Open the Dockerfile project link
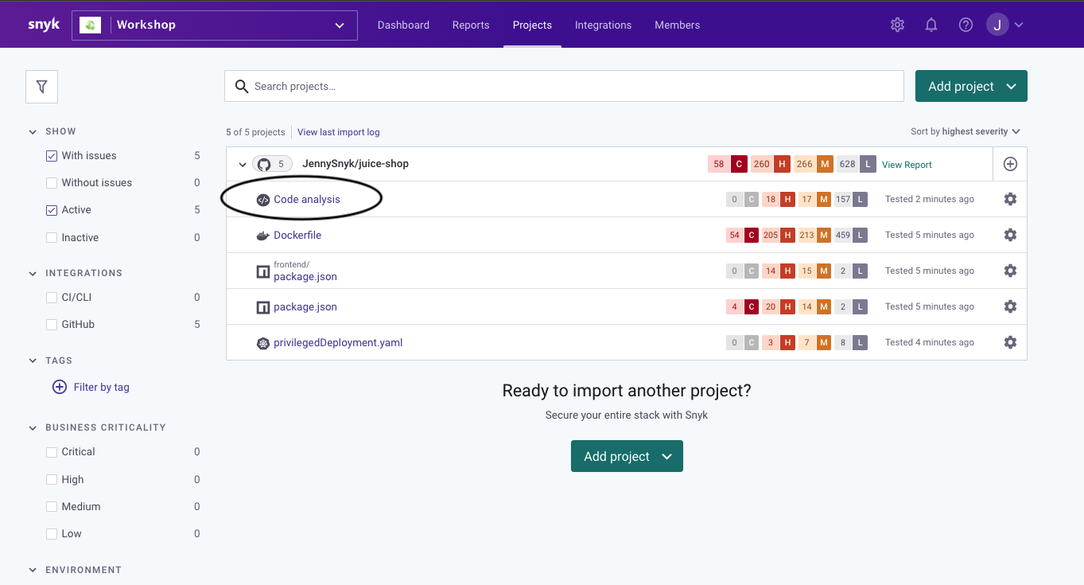 [297, 236]
